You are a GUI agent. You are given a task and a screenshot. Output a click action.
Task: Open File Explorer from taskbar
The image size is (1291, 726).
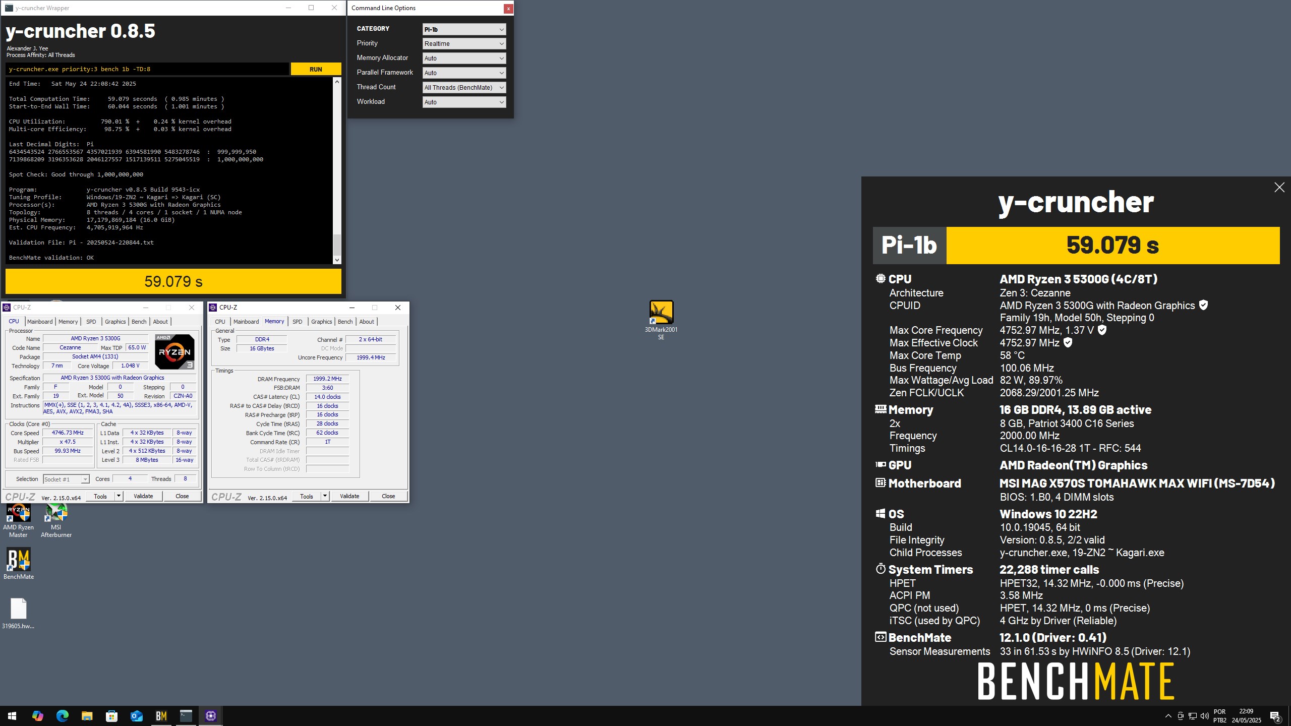click(87, 716)
